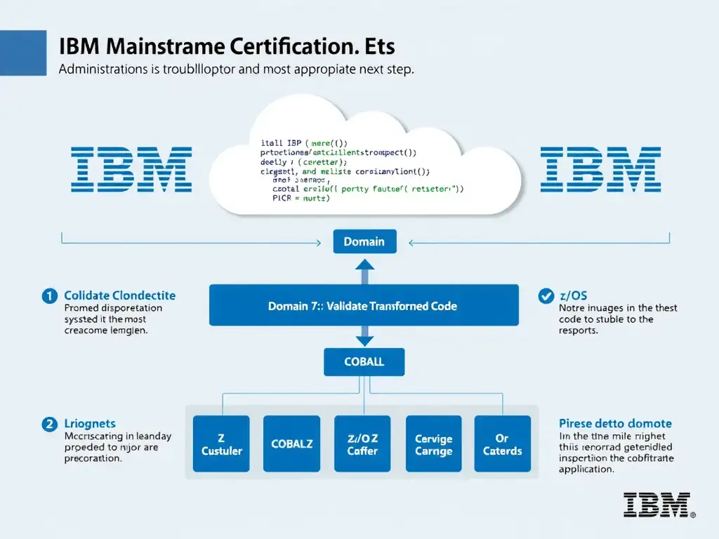
Task: Click the Pirese detto domote heading
Action: [615, 423]
